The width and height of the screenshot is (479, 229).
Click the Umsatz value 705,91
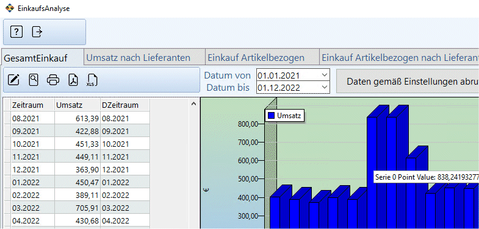(77, 208)
